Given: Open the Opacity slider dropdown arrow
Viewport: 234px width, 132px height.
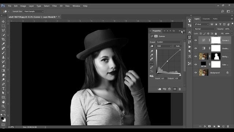Looking at the screenshot, I should pos(232,29).
